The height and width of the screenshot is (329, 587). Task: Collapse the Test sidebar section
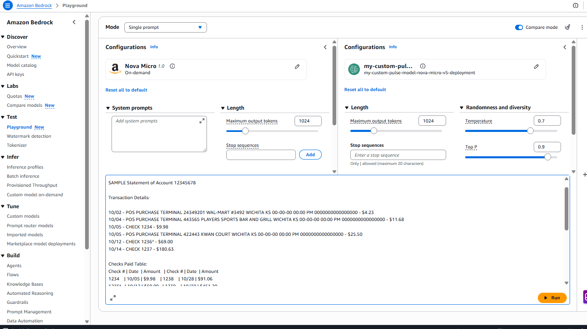[x=2, y=117]
